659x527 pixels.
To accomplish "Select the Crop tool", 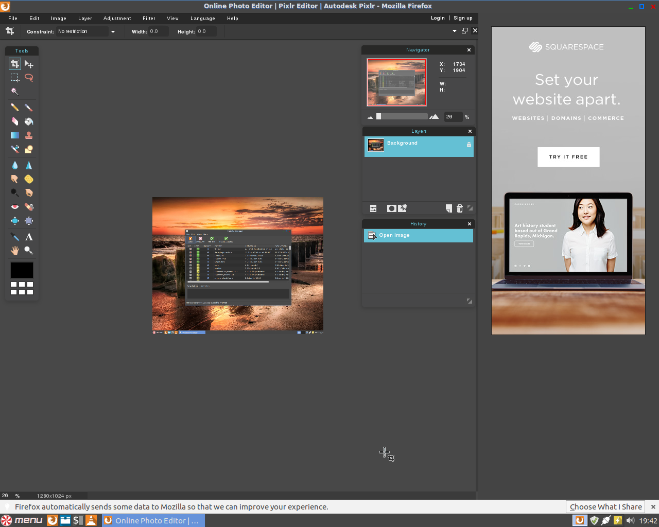I will coord(15,64).
